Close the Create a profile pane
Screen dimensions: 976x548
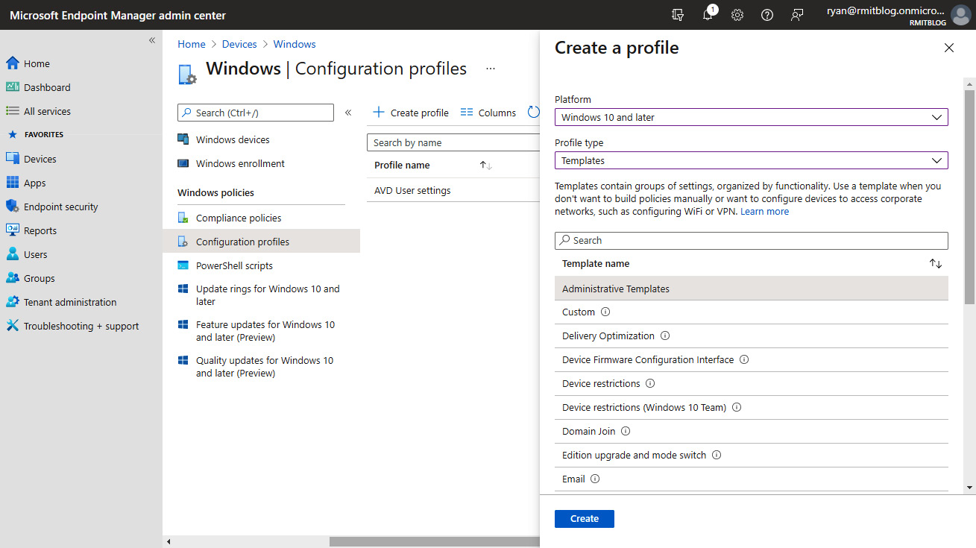pyautogui.click(x=949, y=48)
